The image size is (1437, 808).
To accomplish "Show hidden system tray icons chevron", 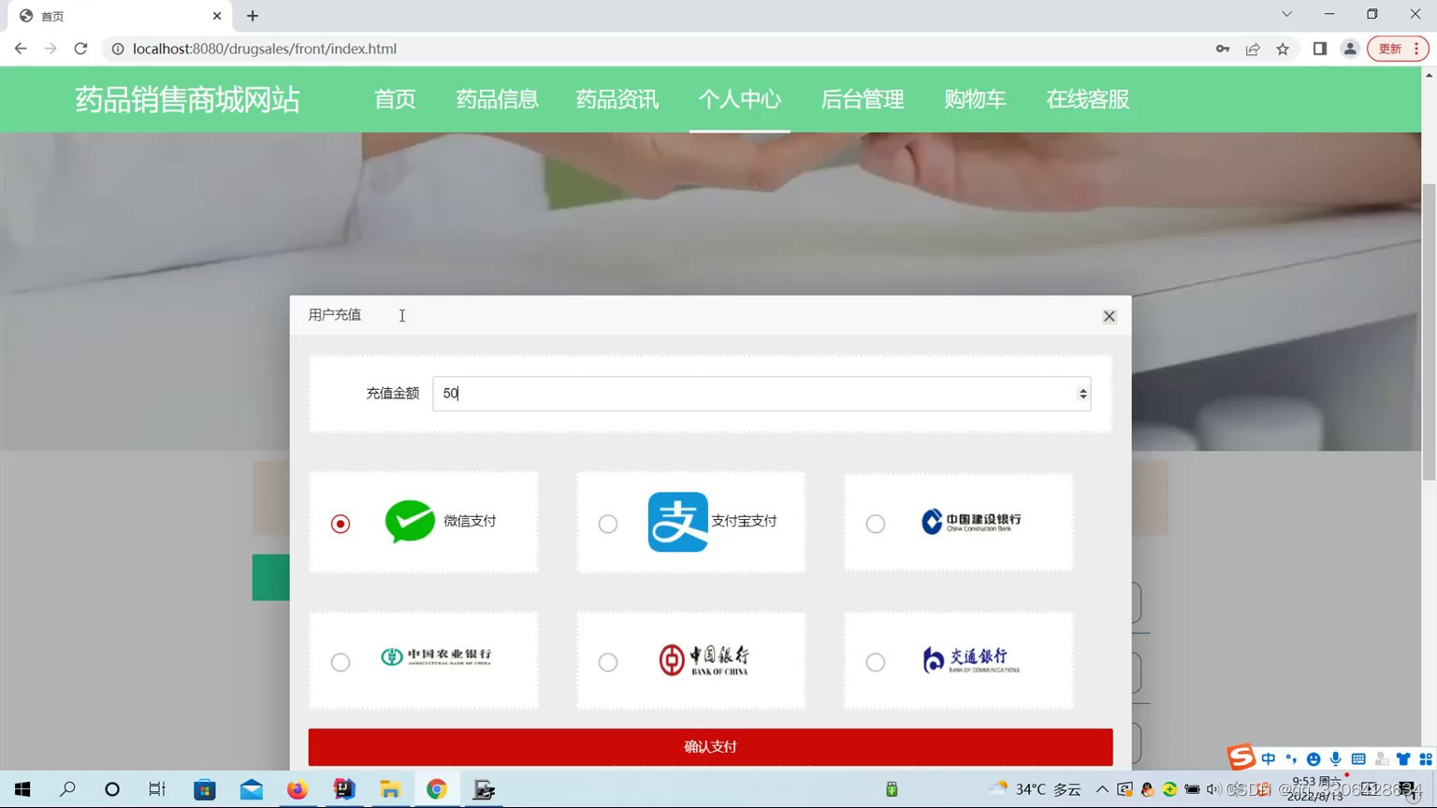I will [x=1103, y=789].
